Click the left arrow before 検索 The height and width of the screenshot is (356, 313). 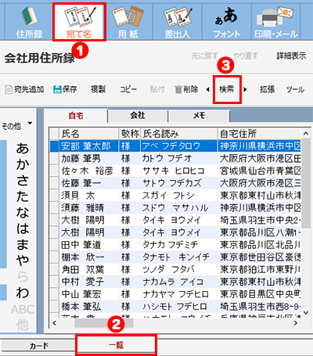coord(208,89)
